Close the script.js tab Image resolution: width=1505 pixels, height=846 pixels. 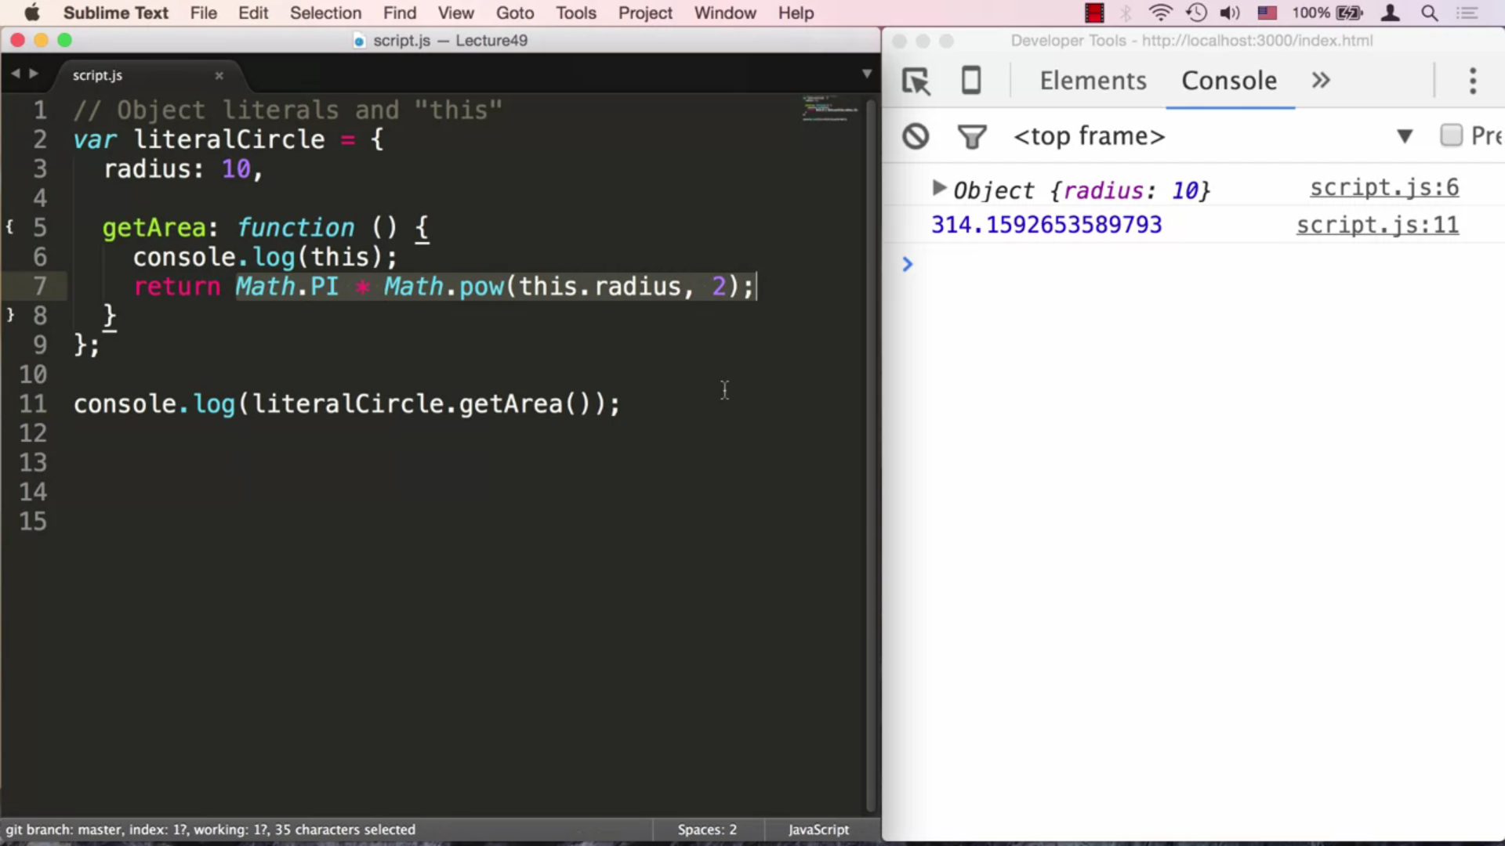pos(219,75)
